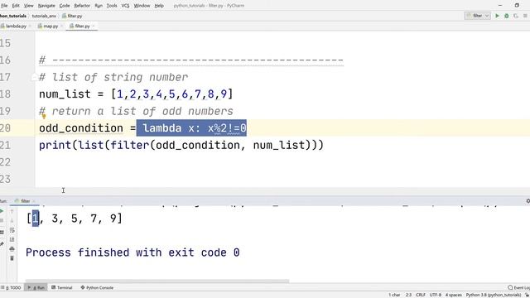Open the Navigate menu

[46, 6]
